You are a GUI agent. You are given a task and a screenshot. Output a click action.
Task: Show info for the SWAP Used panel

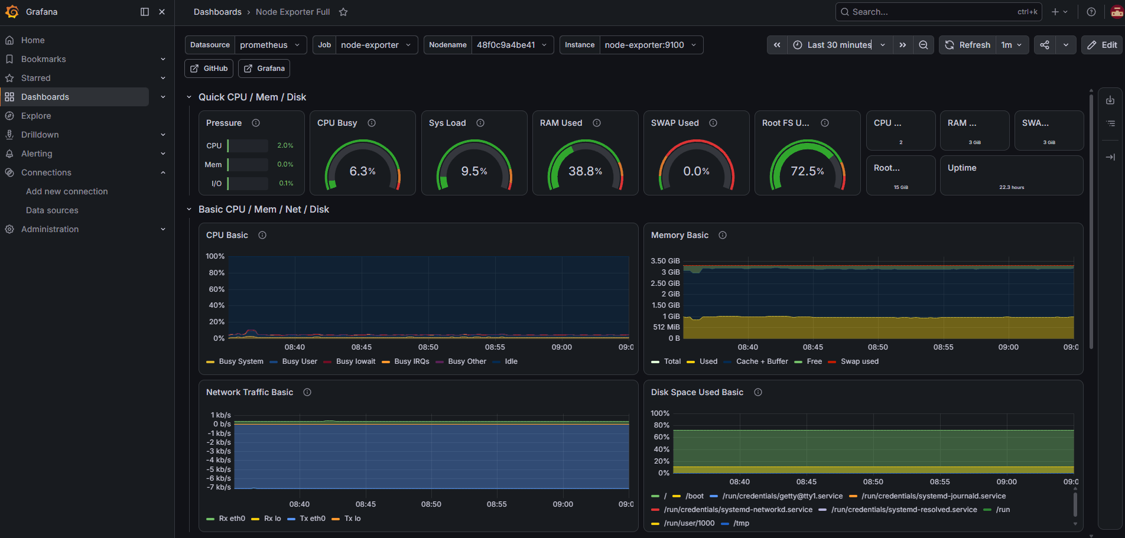(x=713, y=123)
